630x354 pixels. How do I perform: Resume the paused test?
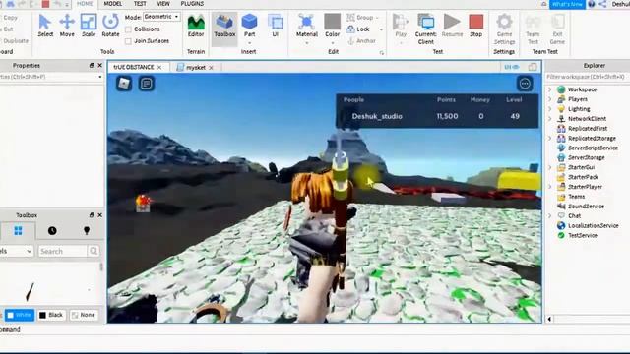tap(452, 26)
